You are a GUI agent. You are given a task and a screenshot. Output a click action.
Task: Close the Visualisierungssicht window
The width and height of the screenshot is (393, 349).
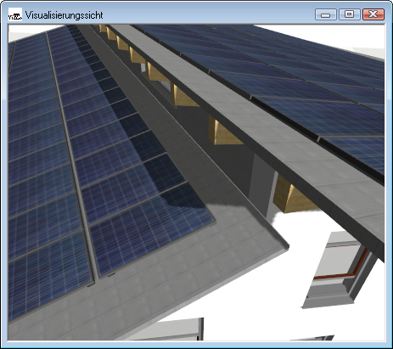(x=373, y=14)
